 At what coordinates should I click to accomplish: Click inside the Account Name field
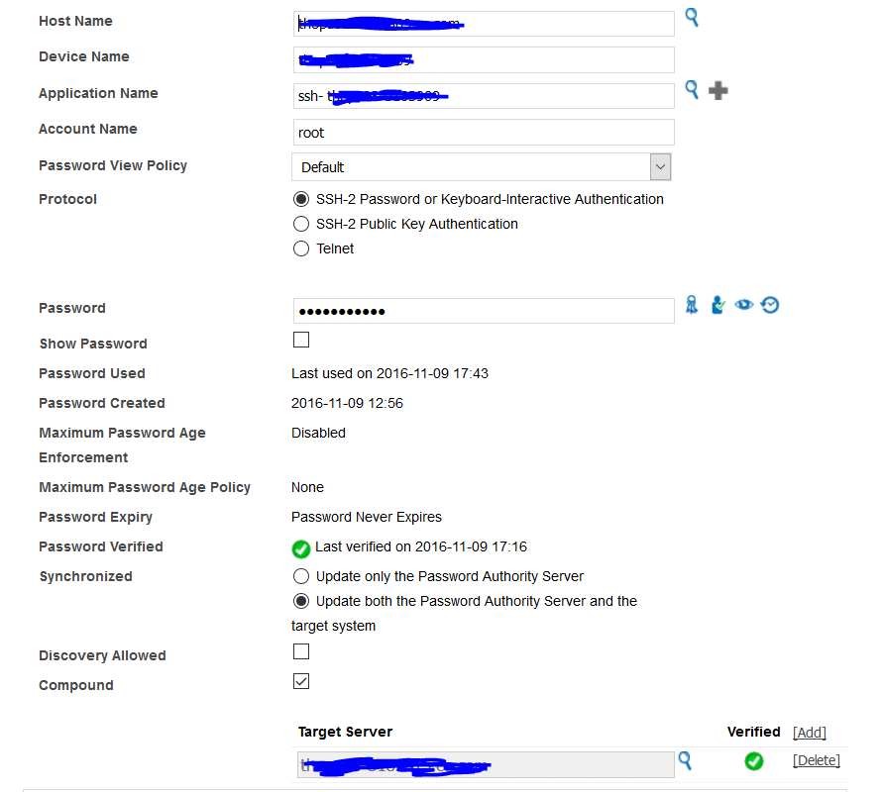[x=483, y=132]
